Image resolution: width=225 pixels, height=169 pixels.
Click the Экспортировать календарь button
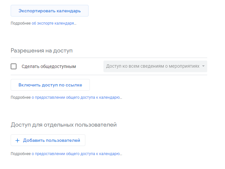tap(49, 11)
